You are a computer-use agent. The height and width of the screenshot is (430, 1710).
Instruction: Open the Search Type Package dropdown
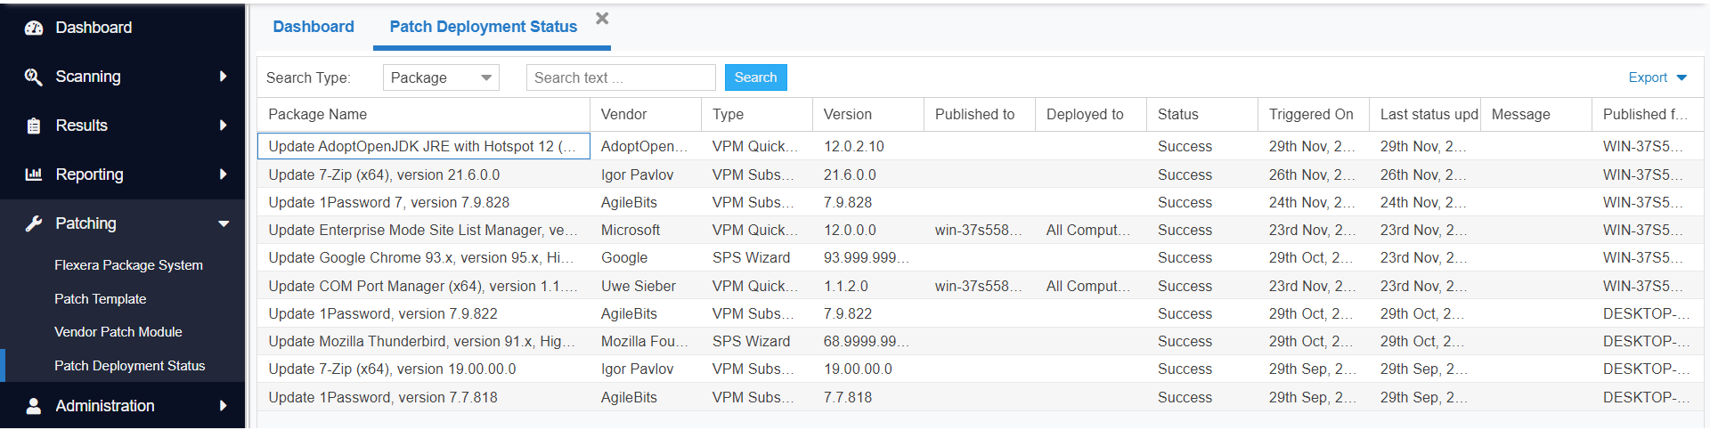(441, 77)
